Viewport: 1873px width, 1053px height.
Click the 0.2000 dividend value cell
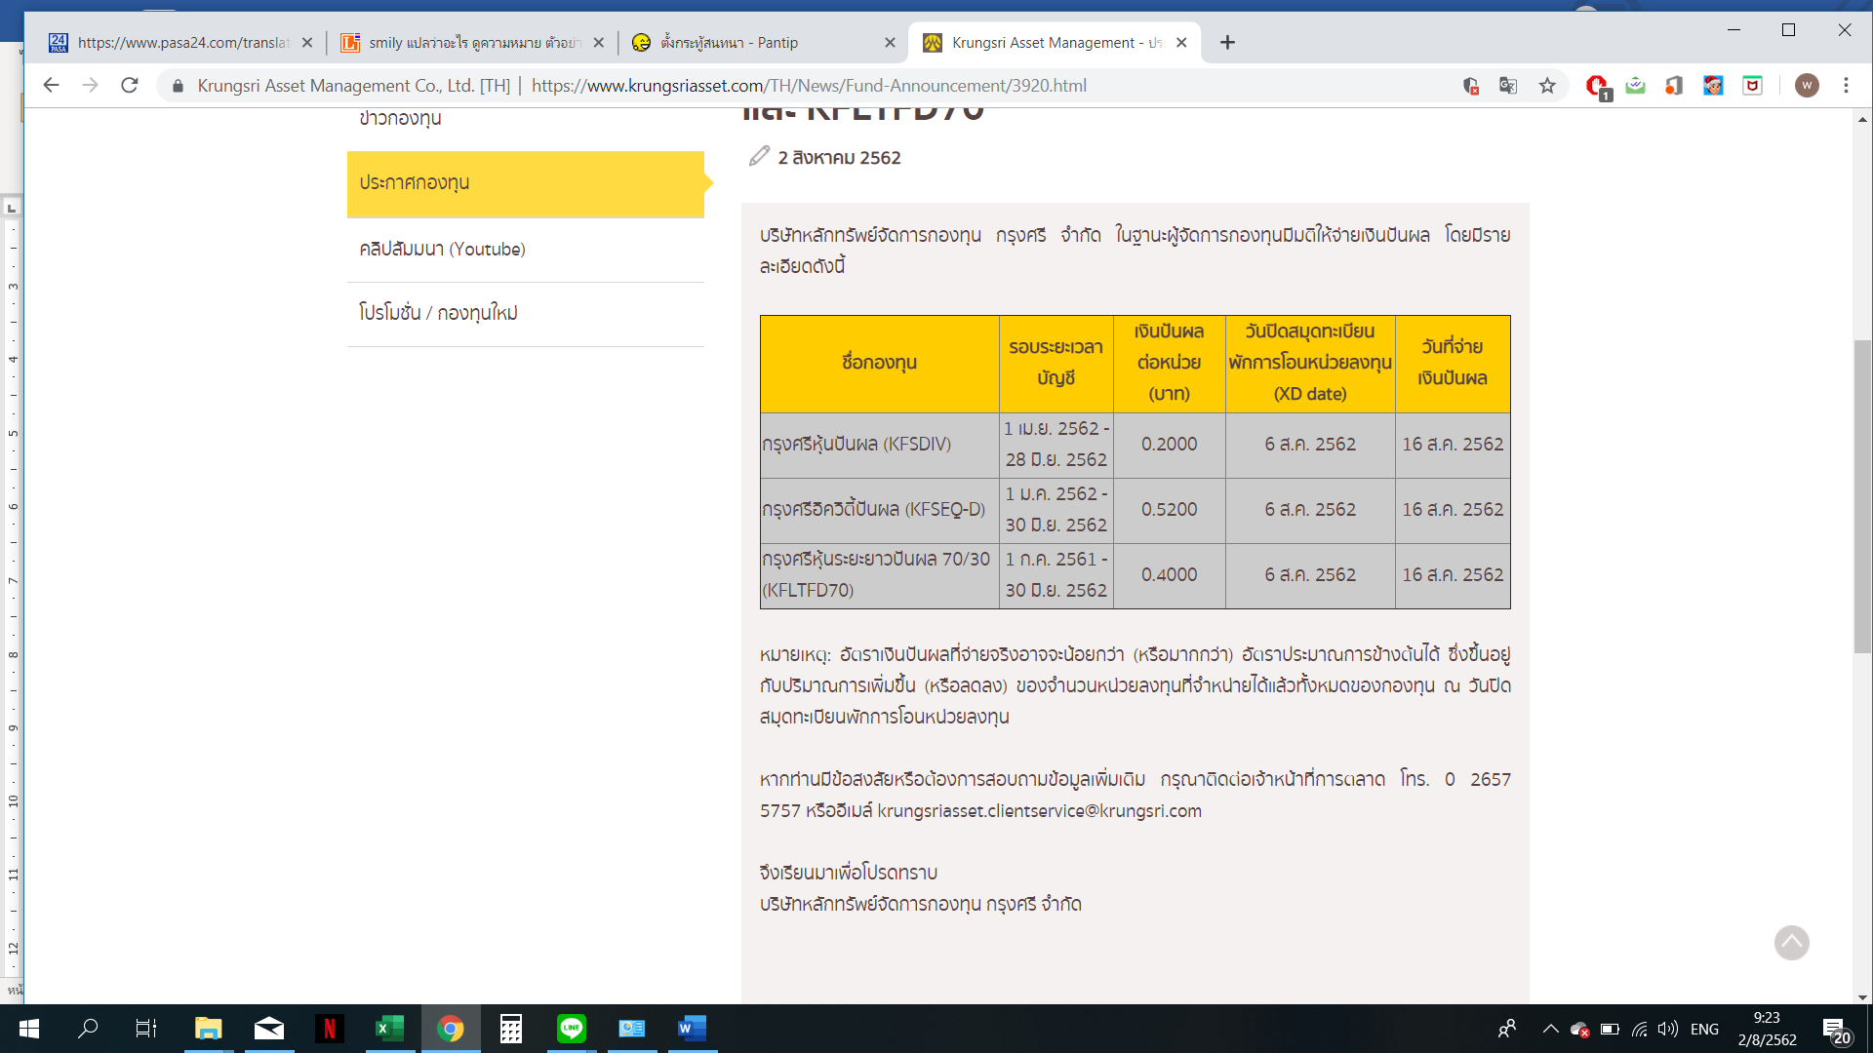pos(1169,445)
